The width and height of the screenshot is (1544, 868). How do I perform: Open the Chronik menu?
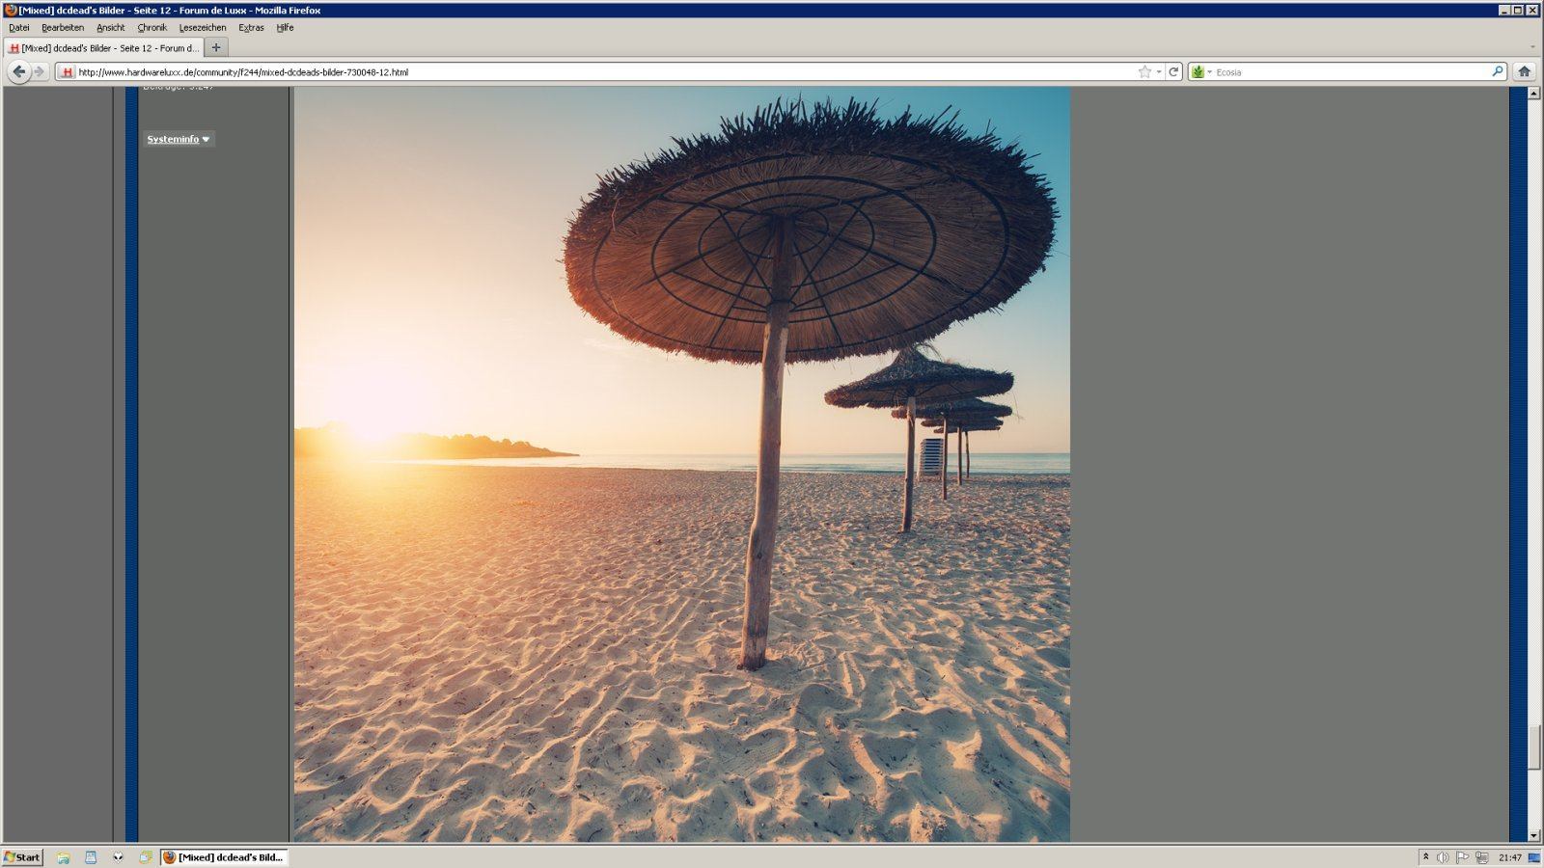pos(152,28)
